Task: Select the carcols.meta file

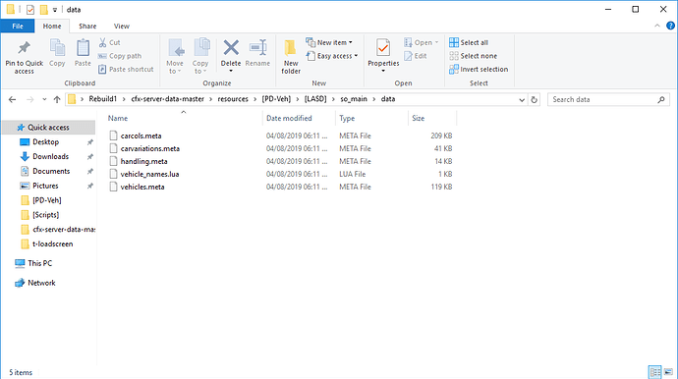Action: [x=141, y=135]
